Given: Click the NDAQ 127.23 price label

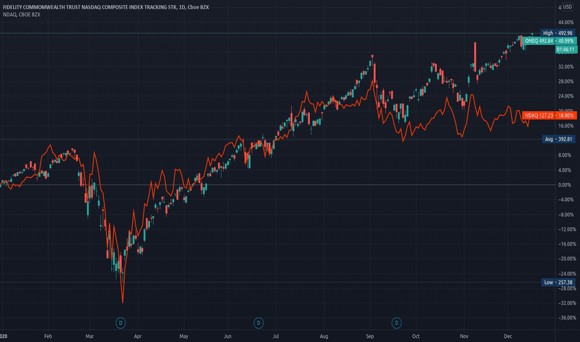Looking at the screenshot, I should tap(550, 116).
